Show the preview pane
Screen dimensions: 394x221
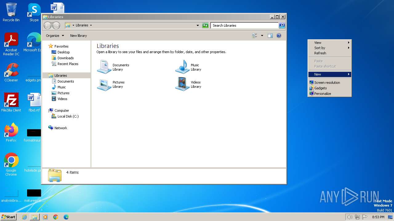coord(270,36)
